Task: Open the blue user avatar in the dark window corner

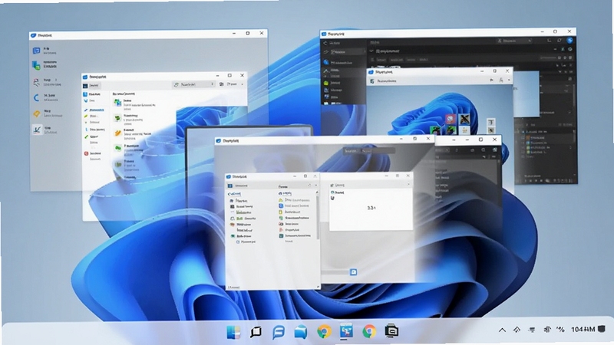Action: pyautogui.click(x=569, y=41)
